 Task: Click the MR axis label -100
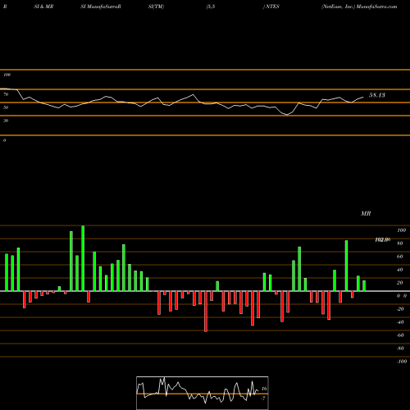tap(402, 362)
